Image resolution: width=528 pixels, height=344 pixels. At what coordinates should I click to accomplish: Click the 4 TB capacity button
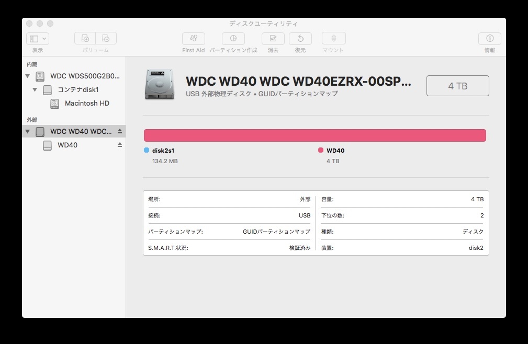(457, 86)
